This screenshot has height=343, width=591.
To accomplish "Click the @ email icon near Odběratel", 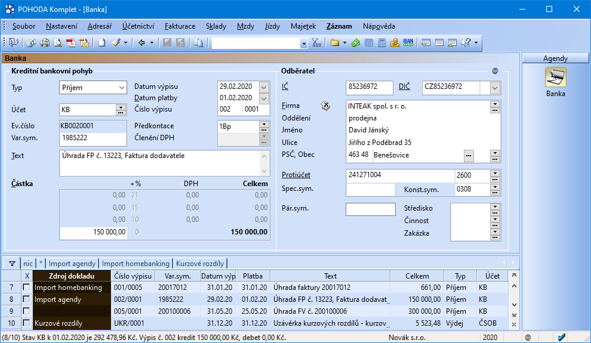I will click(x=495, y=71).
